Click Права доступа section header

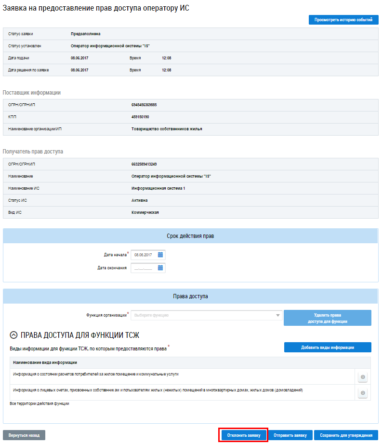coord(190,296)
